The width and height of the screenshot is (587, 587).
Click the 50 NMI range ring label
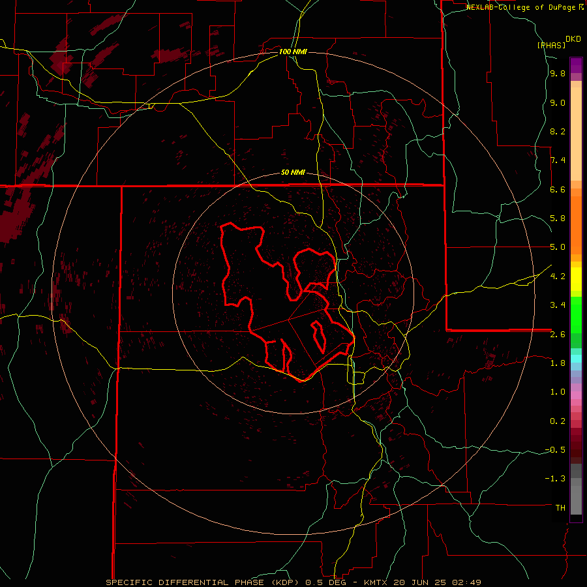293,173
